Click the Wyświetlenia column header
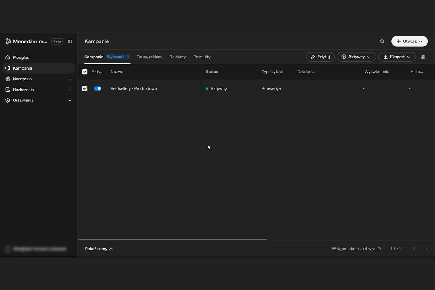Image resolution: width=435 pixels, height=290 pixels. click(x=377, y=72)
